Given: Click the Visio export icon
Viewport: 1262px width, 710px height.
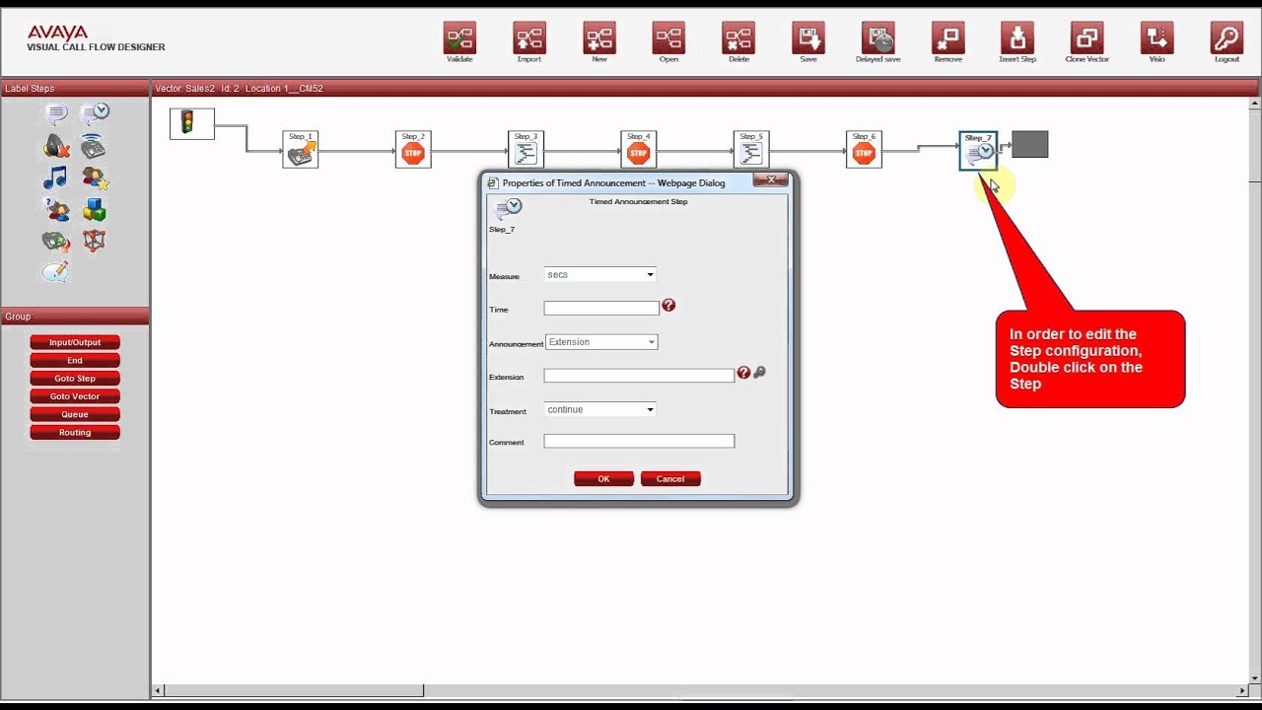Looking at the screenshot, I should [1157, 37].
